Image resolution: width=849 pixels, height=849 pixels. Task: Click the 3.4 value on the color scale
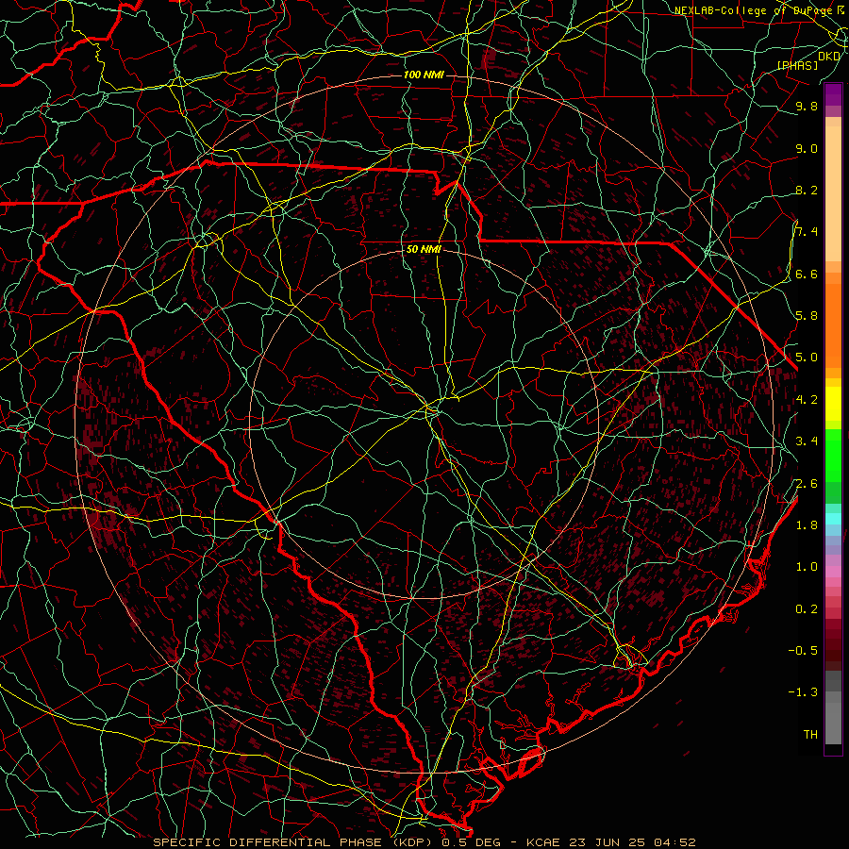tap(807, 441)
